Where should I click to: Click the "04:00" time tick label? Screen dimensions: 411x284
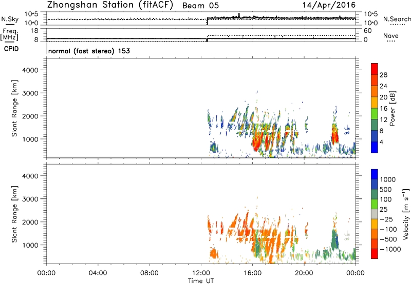coord(98,273)
